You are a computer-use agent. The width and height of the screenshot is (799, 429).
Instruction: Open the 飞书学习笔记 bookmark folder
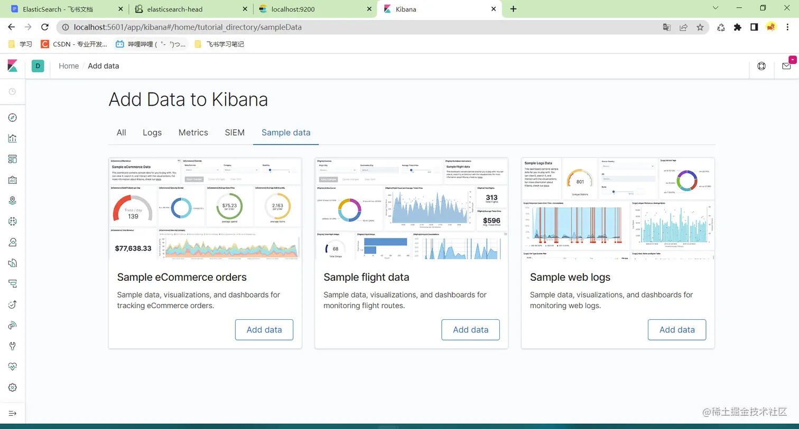219,44
